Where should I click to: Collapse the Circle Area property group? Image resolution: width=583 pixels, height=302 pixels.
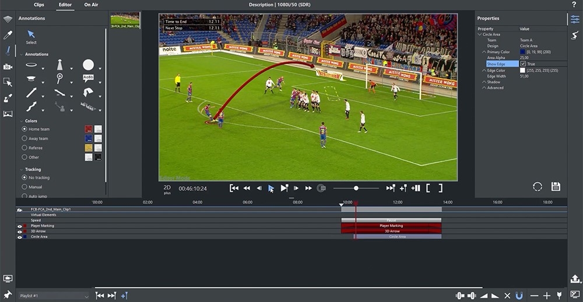click(479, 34)
